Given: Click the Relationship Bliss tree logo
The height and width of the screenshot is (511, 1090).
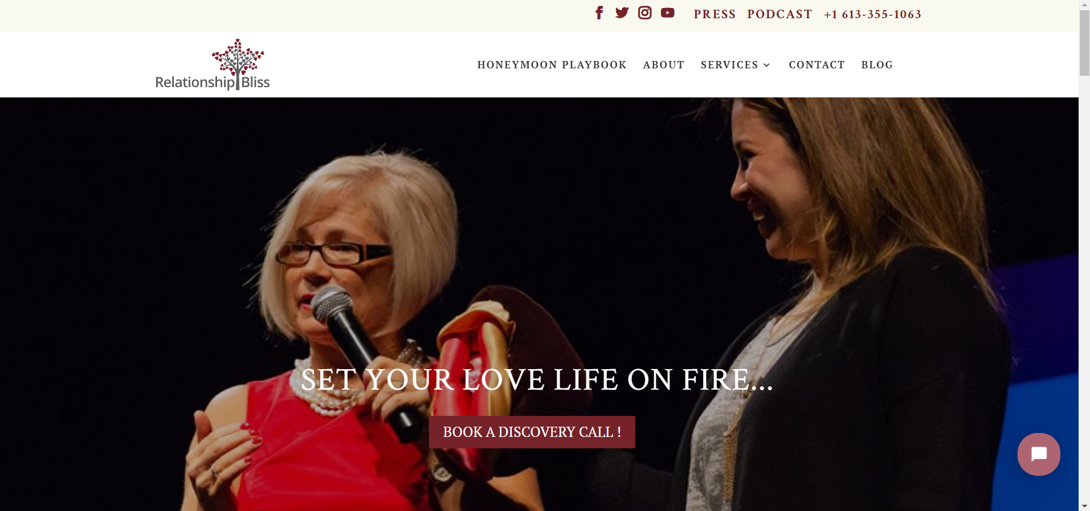Looking at the screenshot, I should 213,65.
